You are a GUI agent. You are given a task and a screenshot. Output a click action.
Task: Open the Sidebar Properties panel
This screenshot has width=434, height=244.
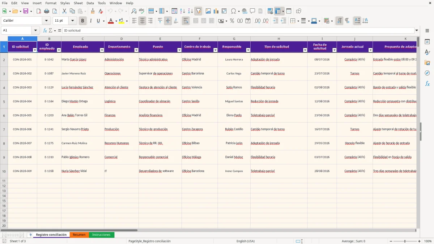pyautogui.click(x=427, y=42)
